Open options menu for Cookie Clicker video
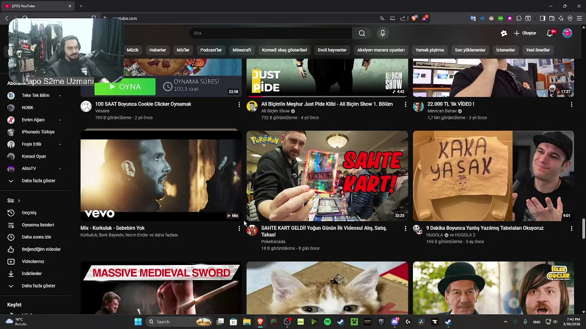The height and width of the screenshot is (329, 586). pyautogui.click(x=239, y=105)
